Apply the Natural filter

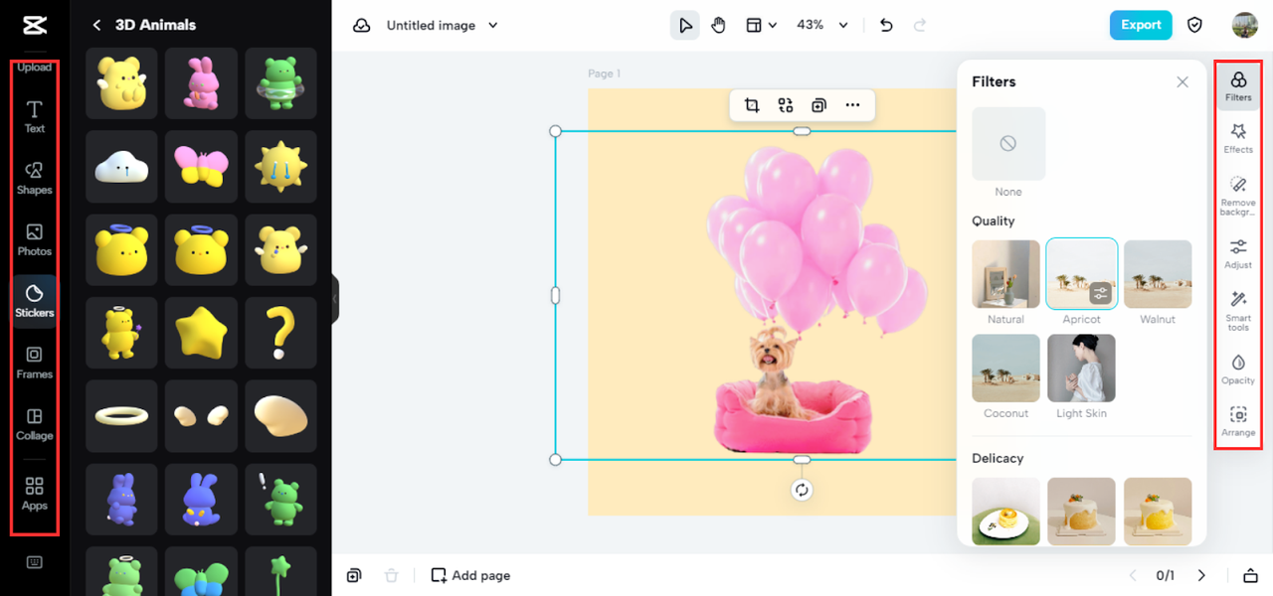1005,274
